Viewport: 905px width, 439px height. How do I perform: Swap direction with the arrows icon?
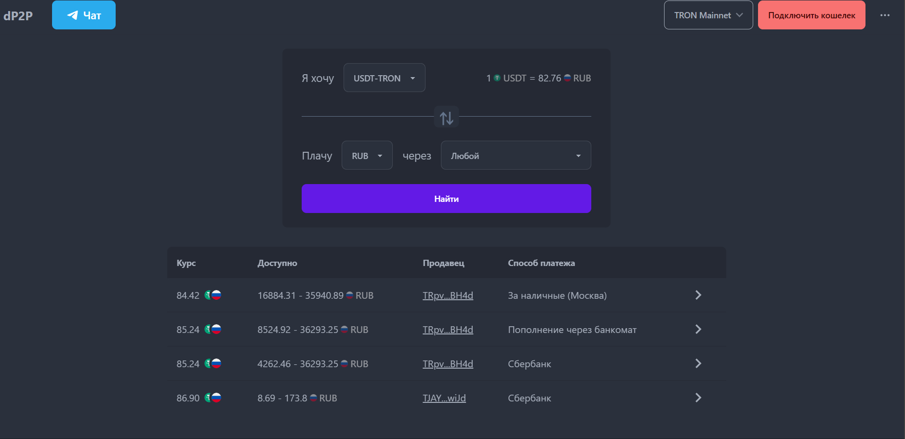(x=446, y=117)
